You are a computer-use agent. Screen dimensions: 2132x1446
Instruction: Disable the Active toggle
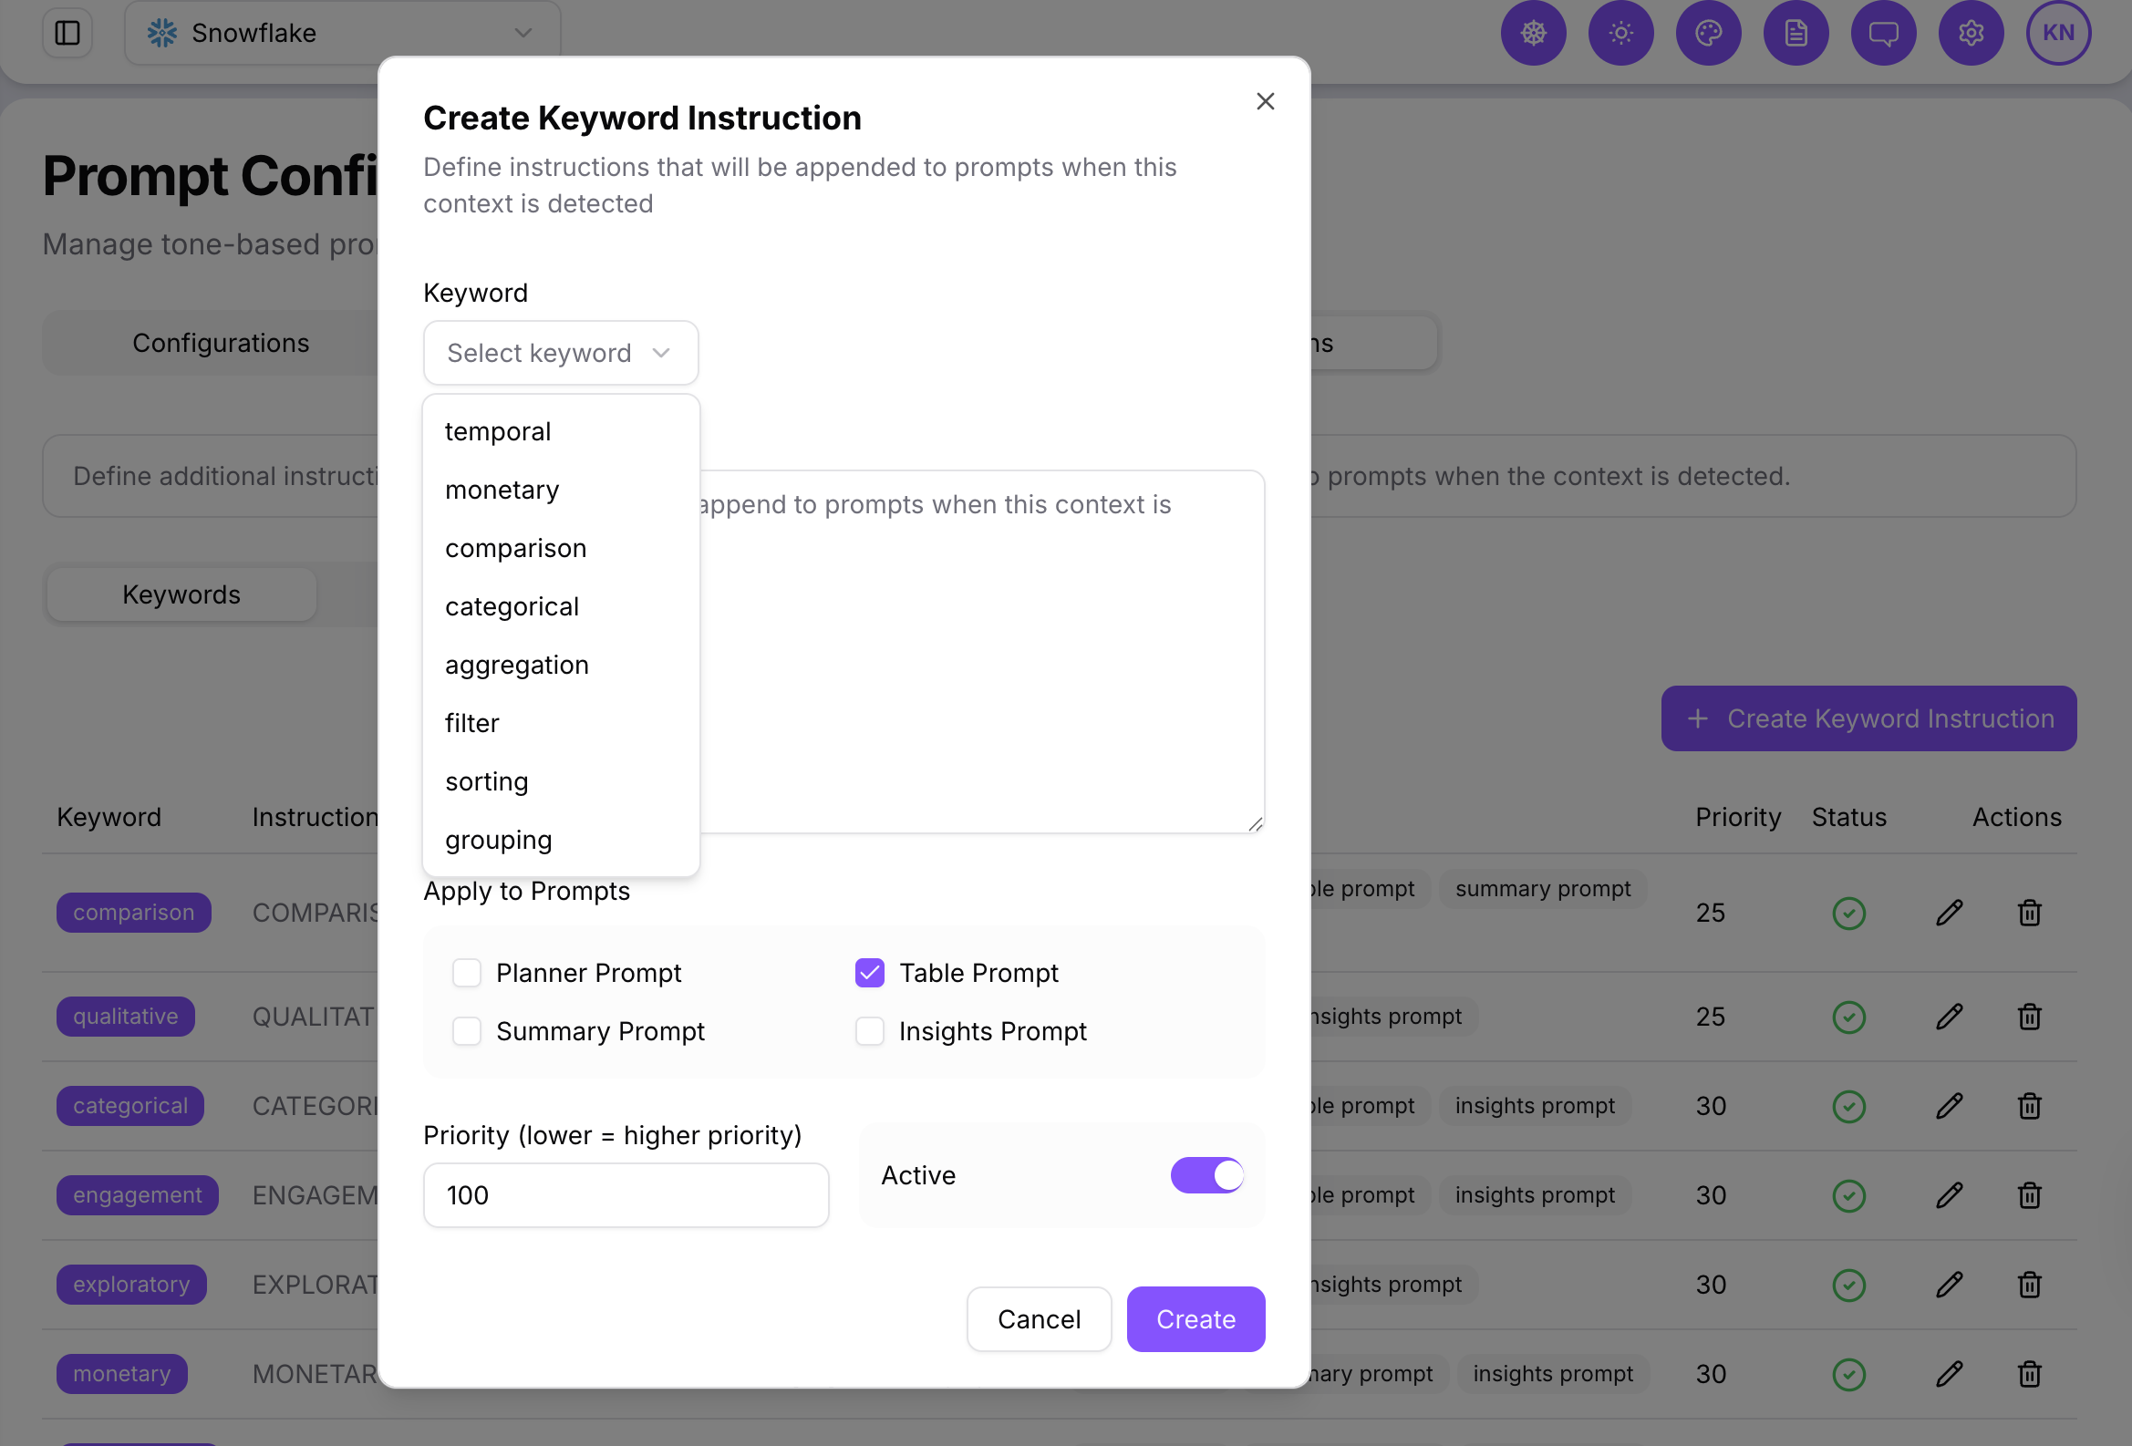(1206, 1174)
